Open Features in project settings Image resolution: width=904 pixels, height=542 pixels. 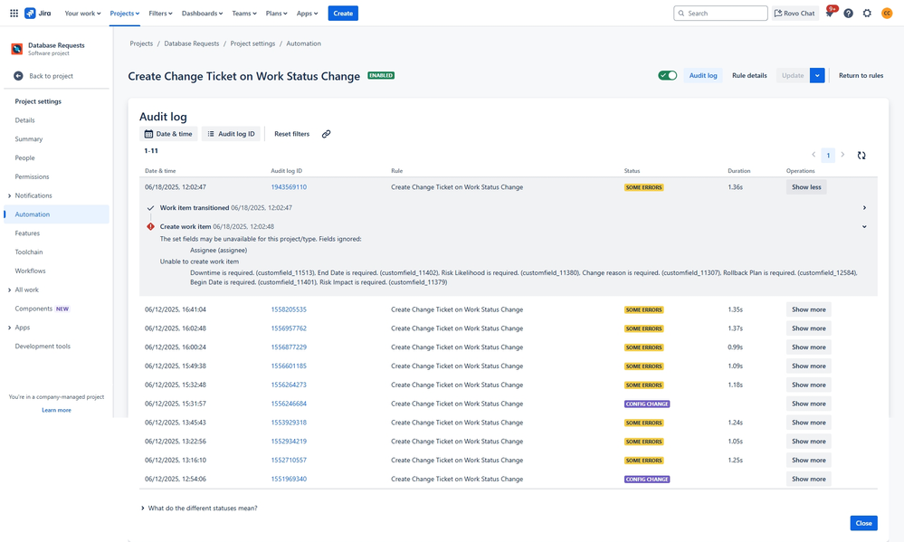click(x=27, y=233)
